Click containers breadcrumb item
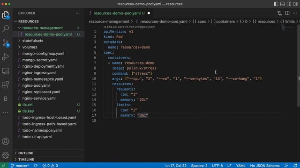Screen dimensions: 300x168 [223, 21]
